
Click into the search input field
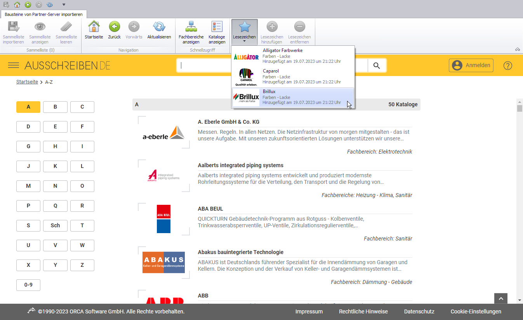coord(272,66)
